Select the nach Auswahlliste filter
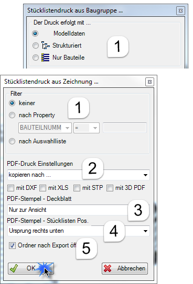The width and height of the screenshot is (193, 284). (12, 141)
